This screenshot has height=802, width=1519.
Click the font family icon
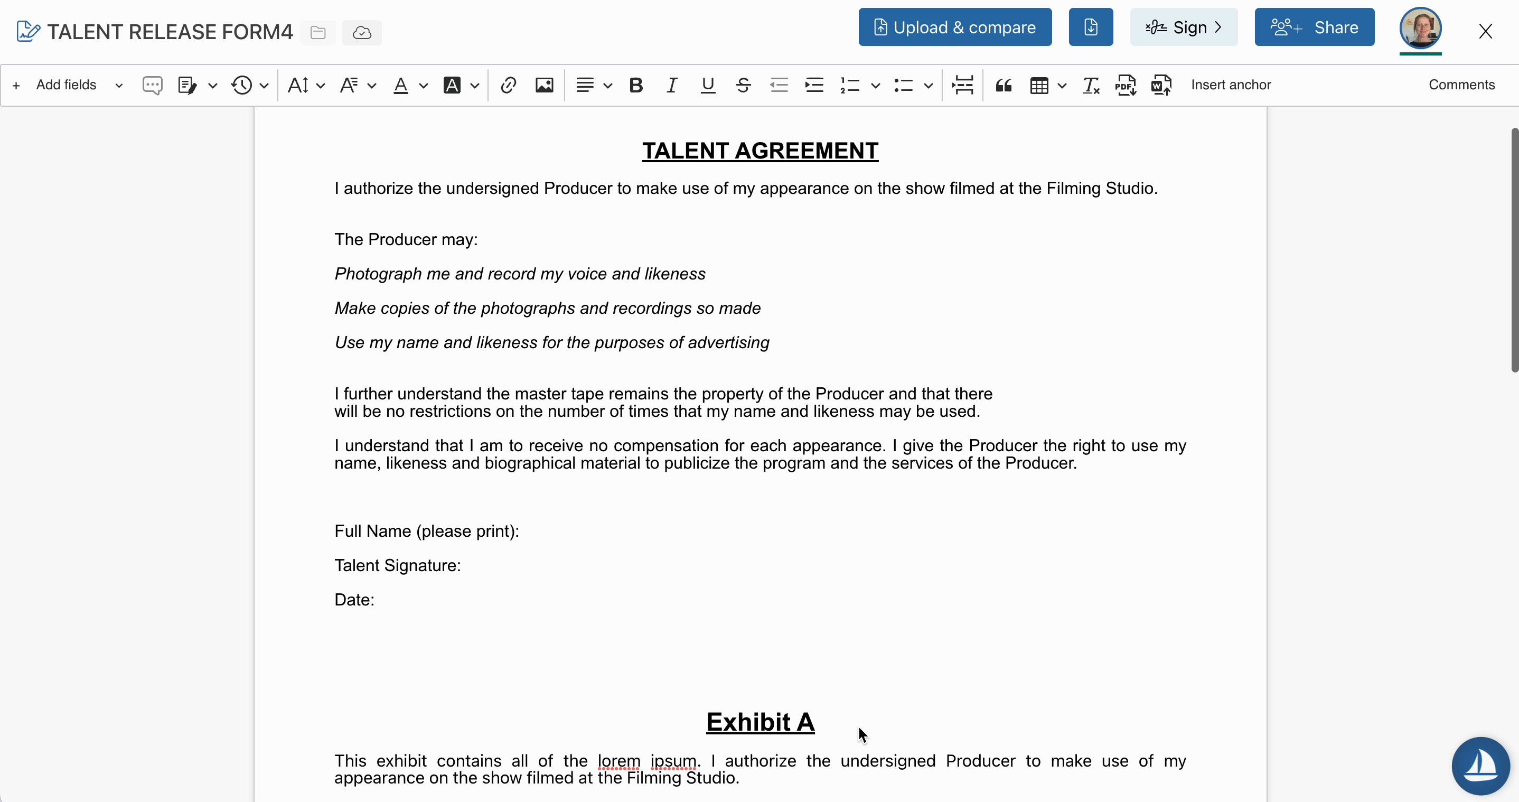[x=349, y=86]
